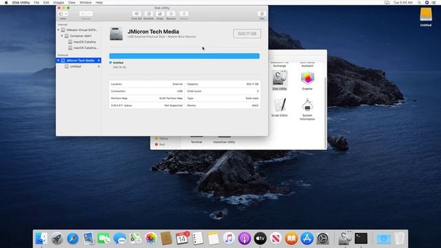Run First Aid from the toolbar

click(136, 14)
